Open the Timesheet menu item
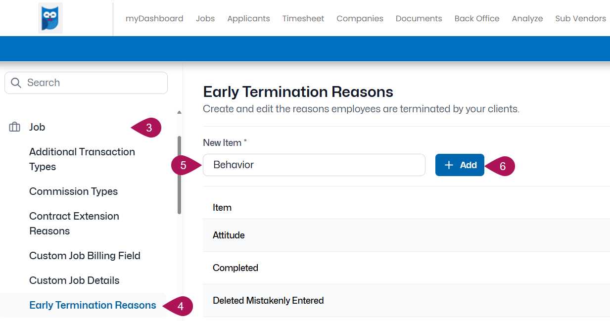Image resolution: width=610 pixels, height=321 pixels. coord(303,18)
